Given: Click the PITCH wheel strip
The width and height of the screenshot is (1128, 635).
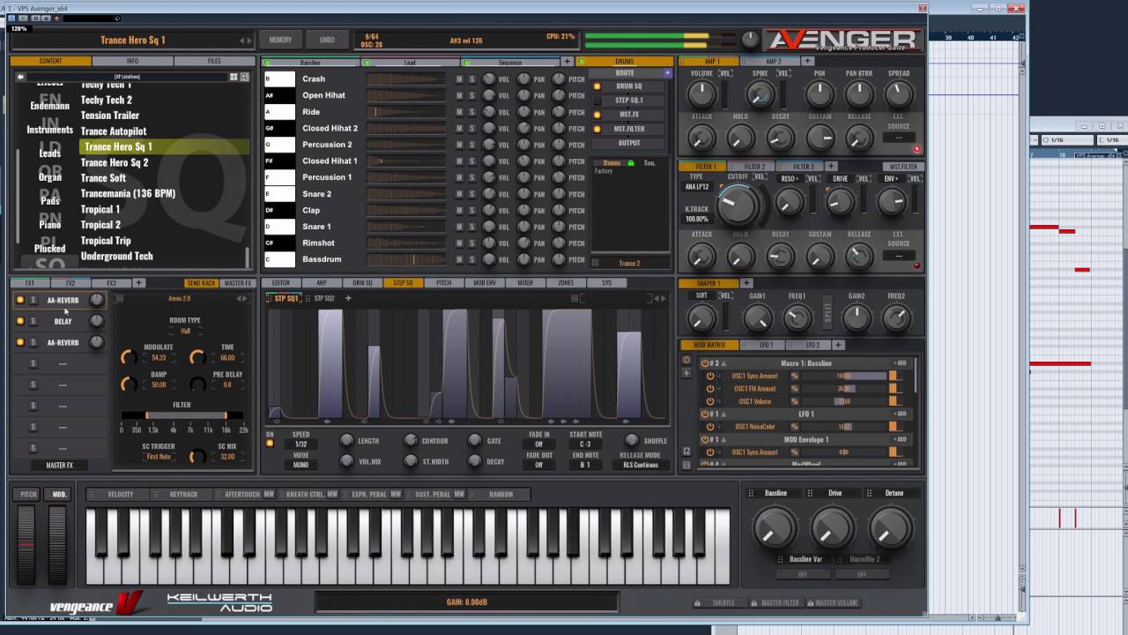Looking at the screenshot, I should tap(27, 544).
